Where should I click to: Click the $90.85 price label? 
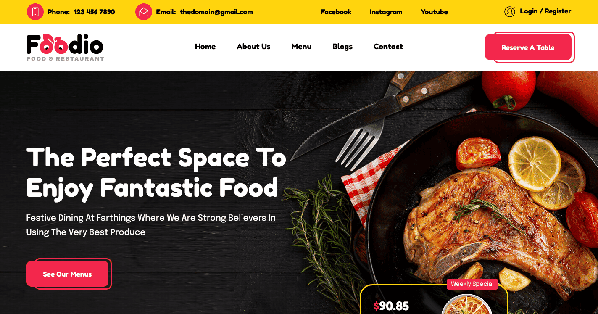(x=391, y=306)
